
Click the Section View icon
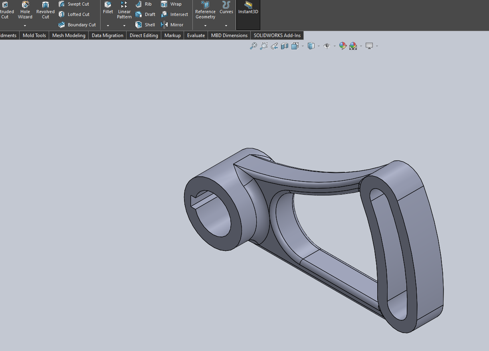pyautogui.click(x=285, y=46)
